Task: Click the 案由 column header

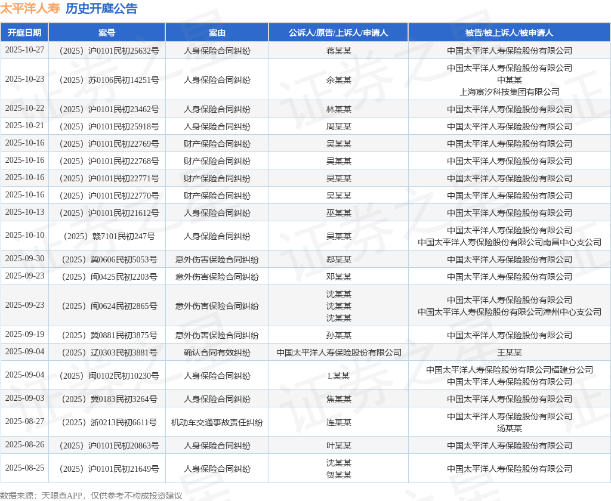Action: click(x=217, y=33)
